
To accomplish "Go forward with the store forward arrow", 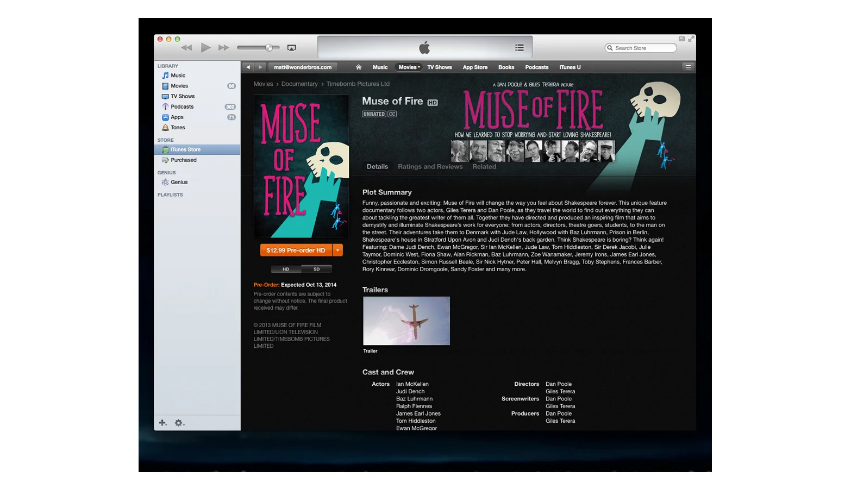I will [260, 67].
